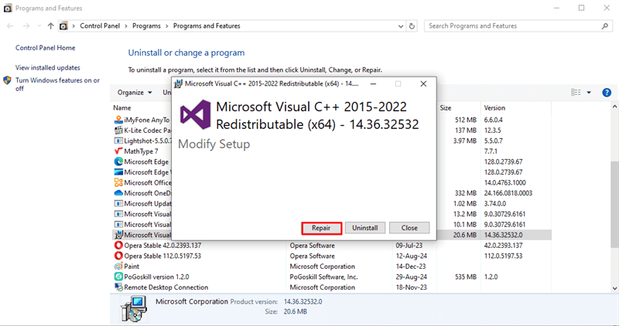Select version 14.36.32532.0 cell
This screenshot has width=619, height=326.
coord(504,235)
